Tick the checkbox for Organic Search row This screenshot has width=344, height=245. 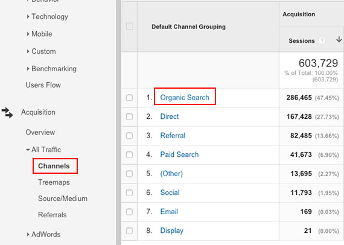[x=129, y=98]
